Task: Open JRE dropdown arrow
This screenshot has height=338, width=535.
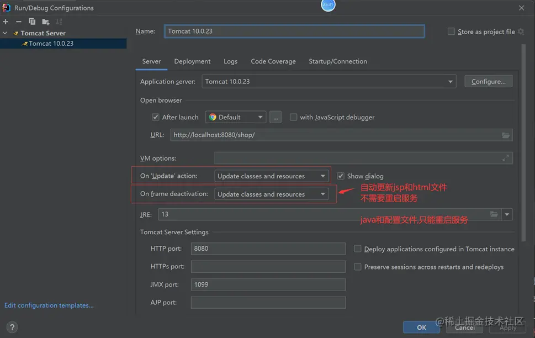Action: click(507, 214)
